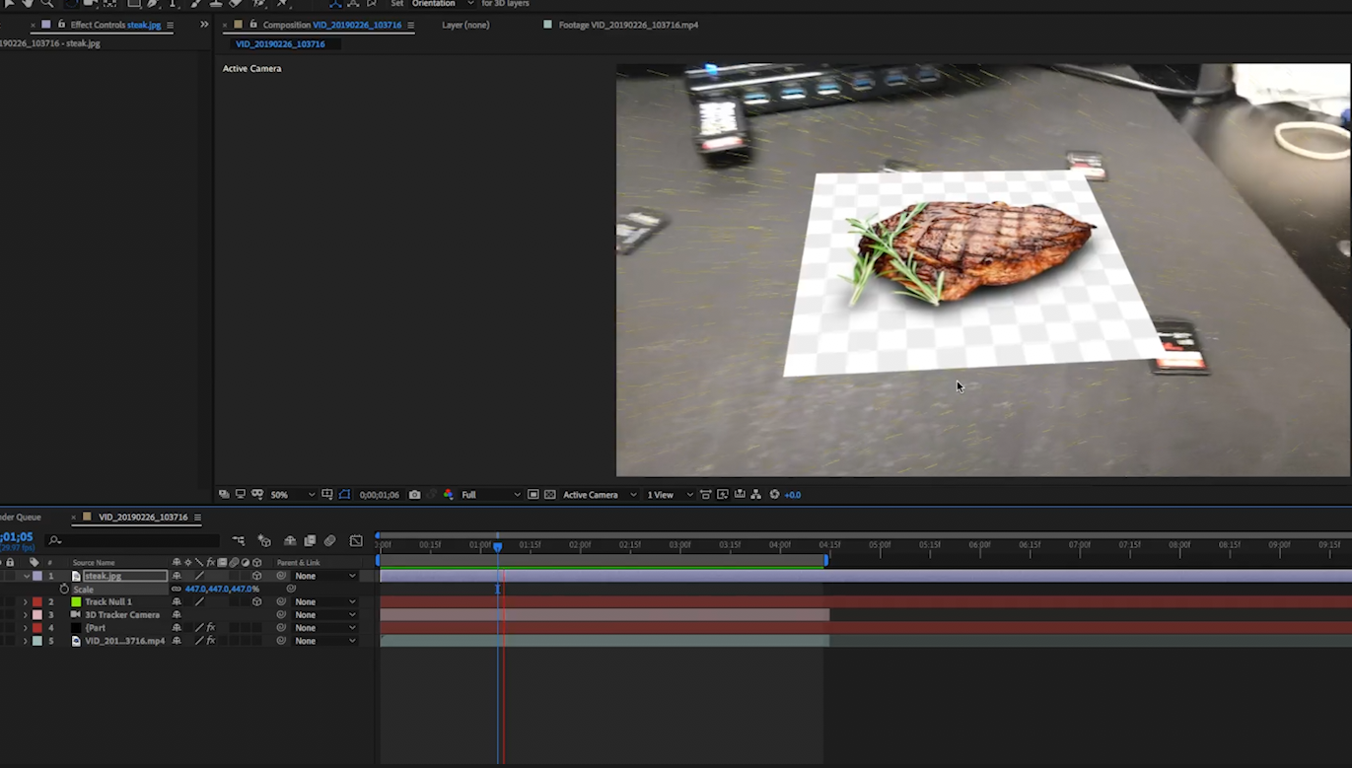Expand the Track Null 1 layer
1352x768 pixels.
point(26,601)
